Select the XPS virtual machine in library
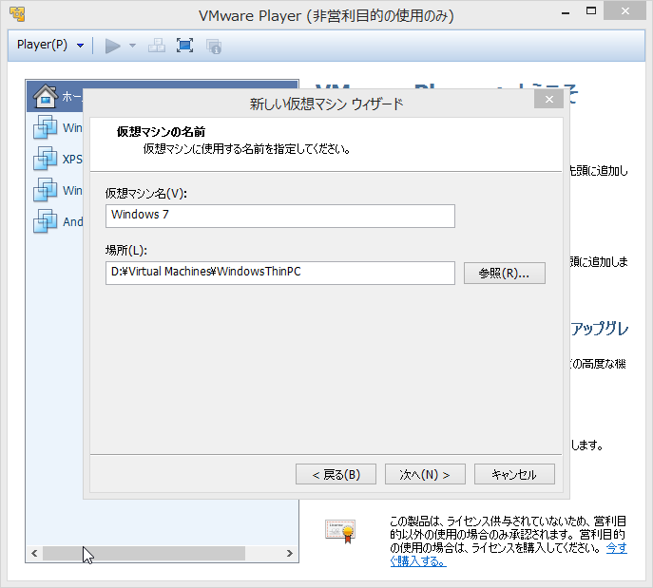Image resolution: width=653 pixels, height=588 pixels. (x=58, y=159)
